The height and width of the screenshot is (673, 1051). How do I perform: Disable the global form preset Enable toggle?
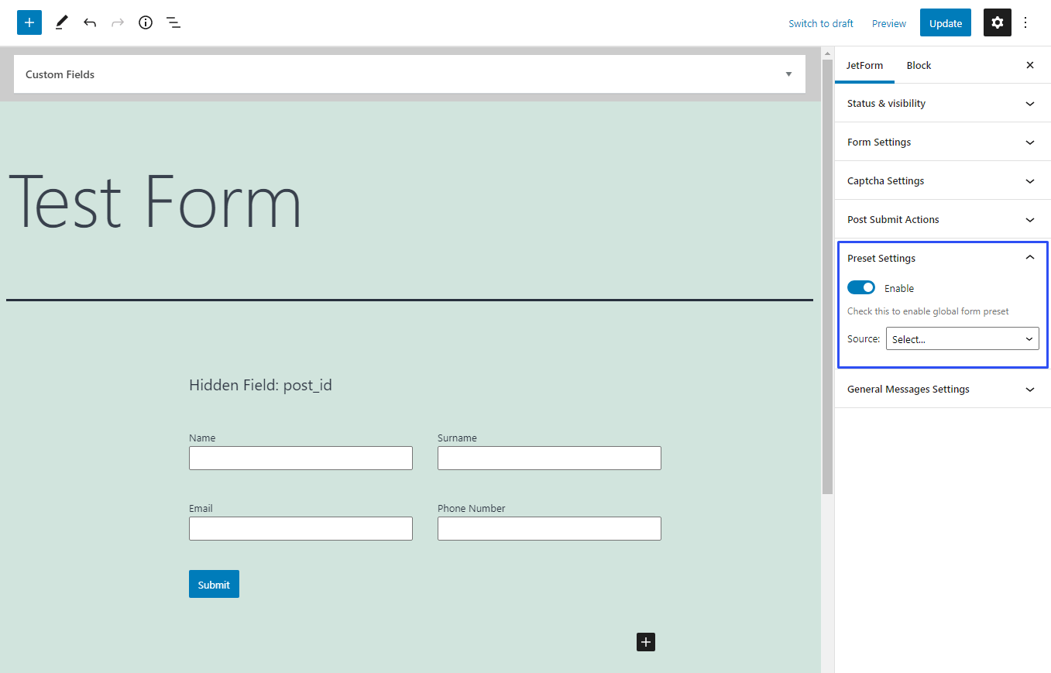point(860,287)
